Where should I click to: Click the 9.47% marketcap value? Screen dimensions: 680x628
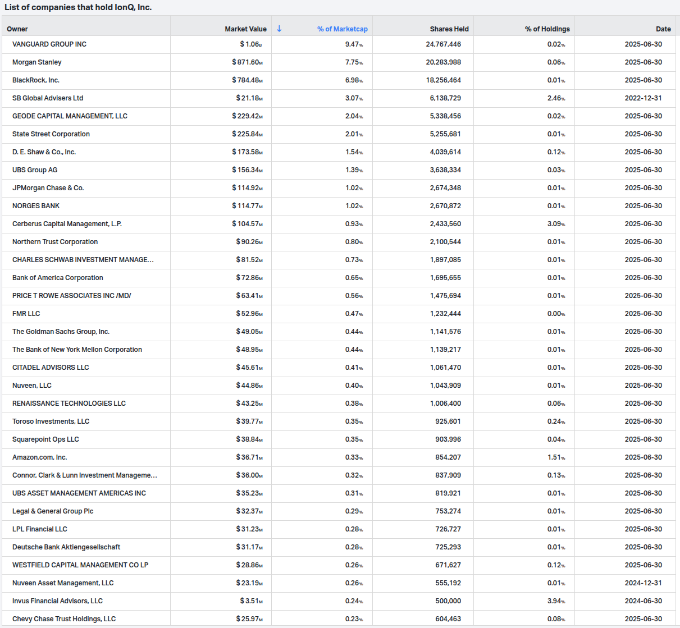354,44
